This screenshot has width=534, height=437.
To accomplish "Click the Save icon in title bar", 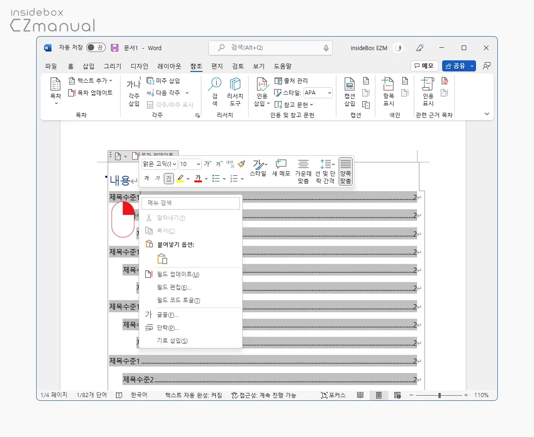I will [x=115, y=48].
